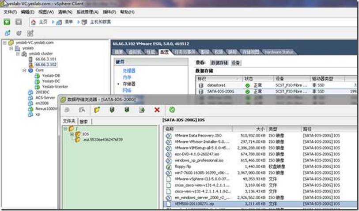Viewport: 359px width, 211px height.
Task: Open the 存储器 hardware link
Action: pos(129,84)
